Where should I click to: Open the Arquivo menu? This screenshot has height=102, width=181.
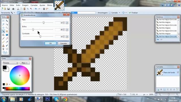[x=5, y=5]
